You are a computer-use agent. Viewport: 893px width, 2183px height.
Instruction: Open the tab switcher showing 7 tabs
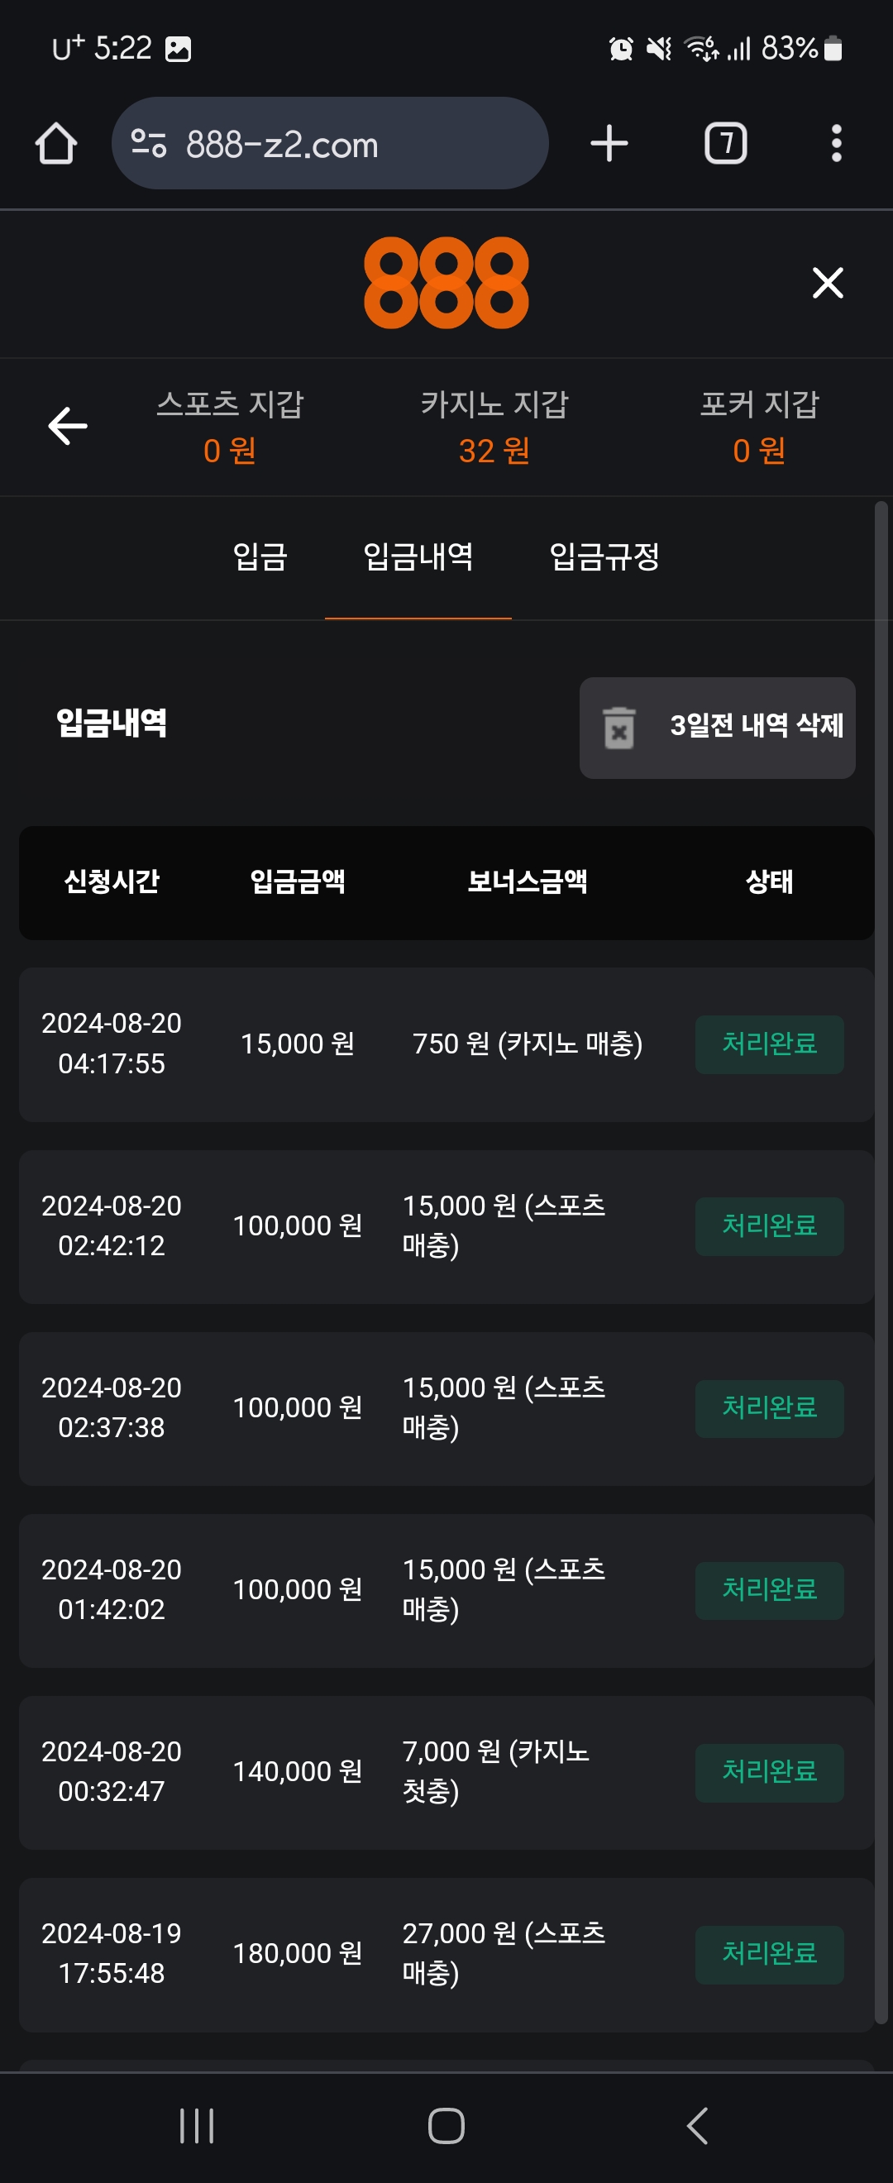(725, 143)
